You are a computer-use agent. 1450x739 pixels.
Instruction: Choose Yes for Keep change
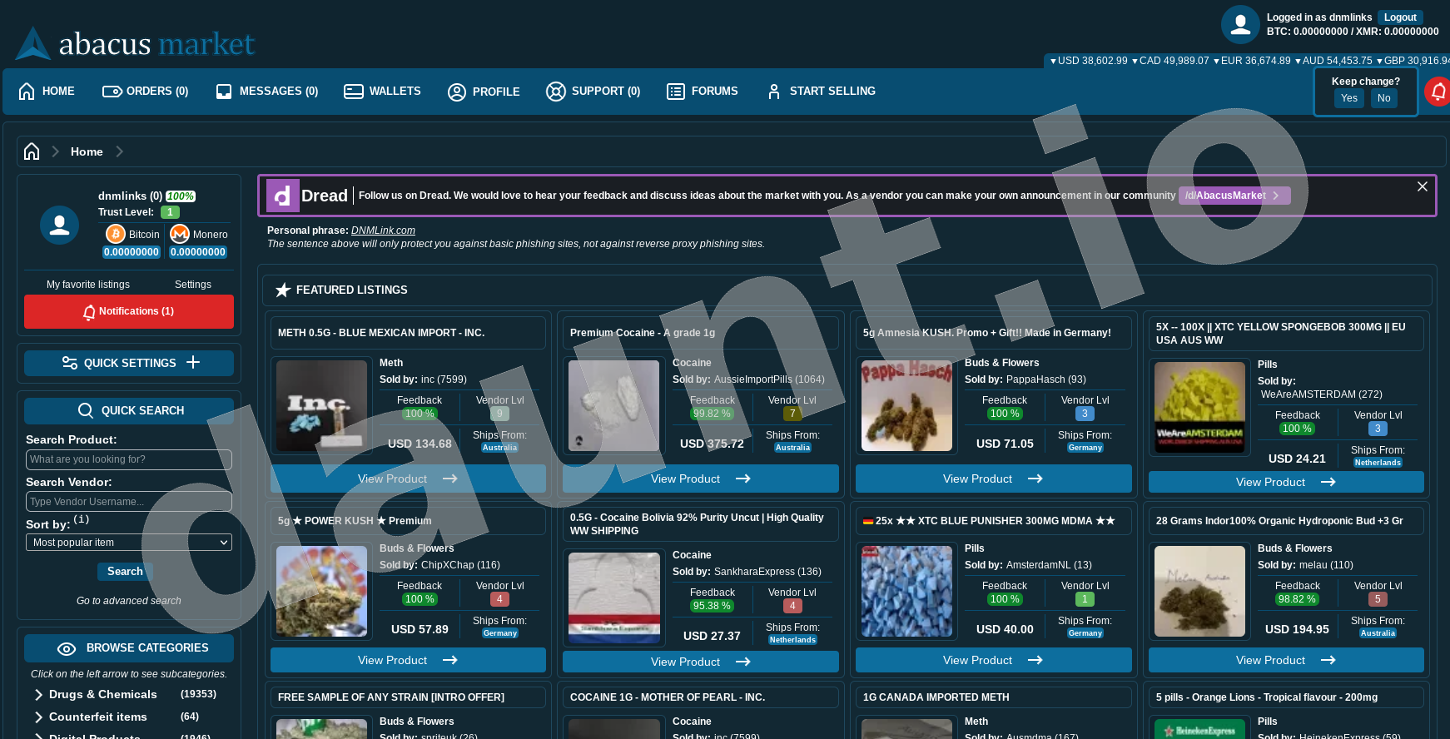pyautogui.click(x=1349, y=98)
